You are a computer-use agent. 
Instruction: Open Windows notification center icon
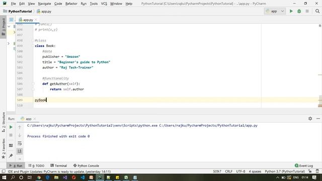[314, 177]
